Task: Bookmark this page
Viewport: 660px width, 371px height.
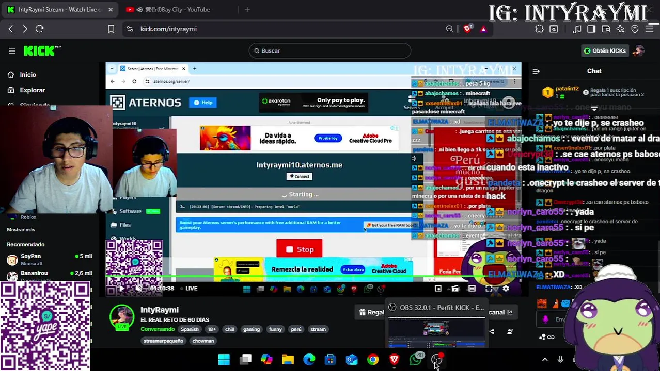Action: pos(111,29)
